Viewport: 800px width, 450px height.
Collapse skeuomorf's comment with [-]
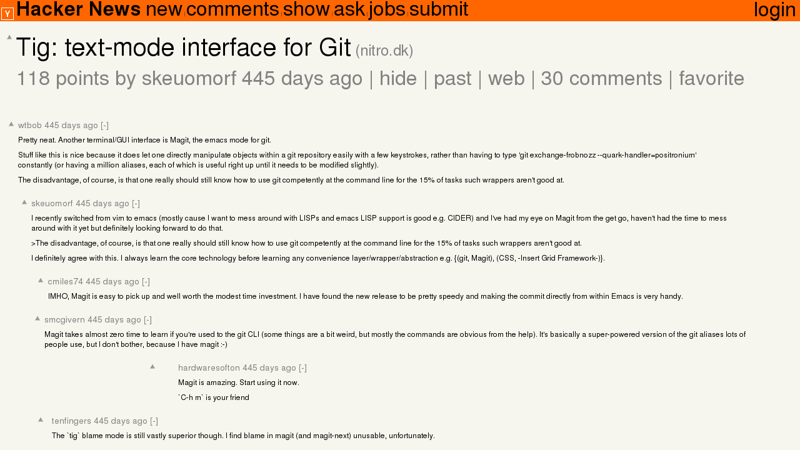point(136,204)
